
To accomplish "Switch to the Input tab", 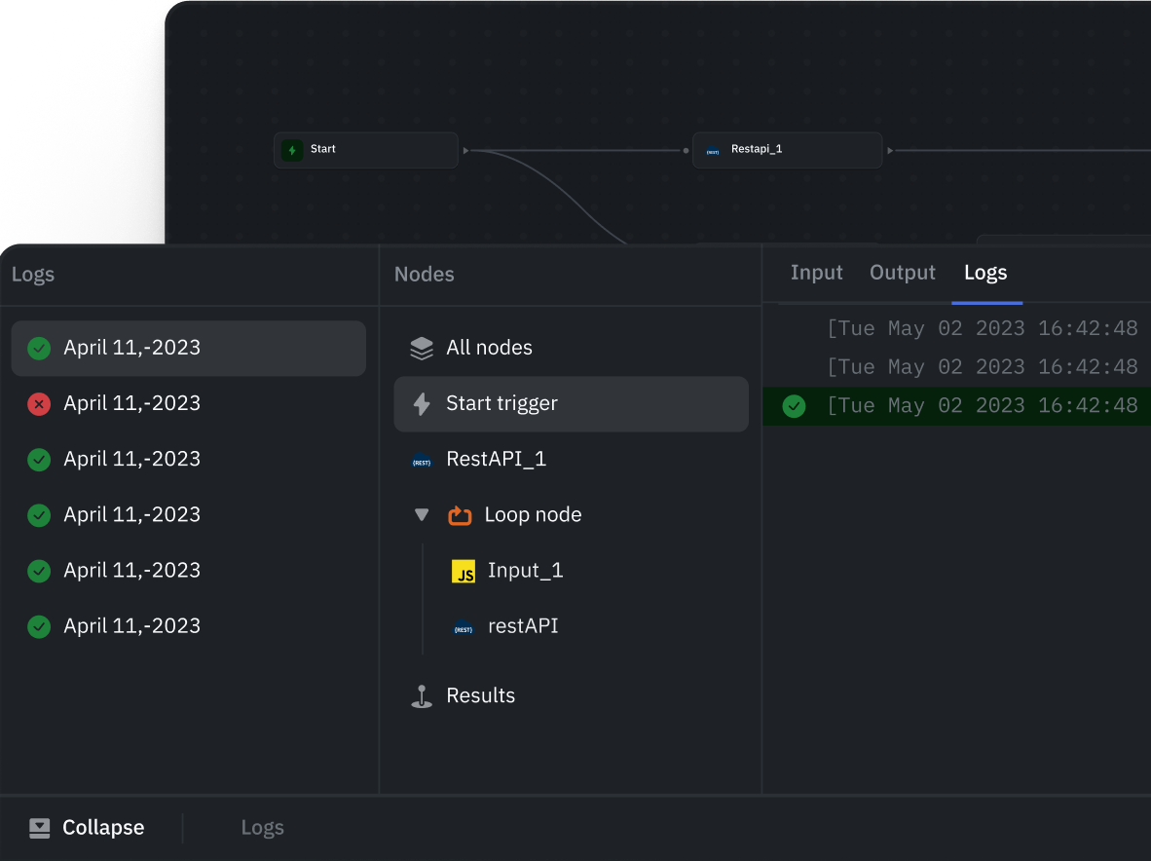I will [816, 273].
